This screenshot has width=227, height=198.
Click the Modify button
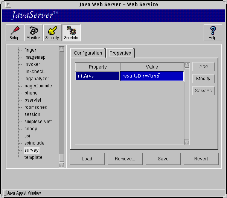[203, 79]
